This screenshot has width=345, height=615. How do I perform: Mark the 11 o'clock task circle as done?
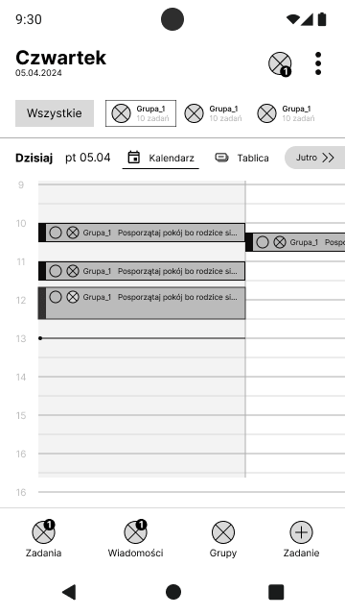[x=56, y=271]
